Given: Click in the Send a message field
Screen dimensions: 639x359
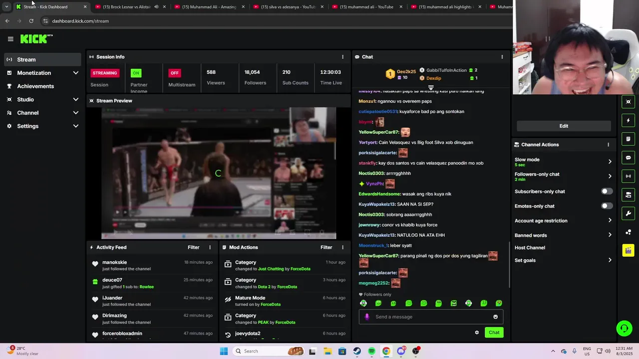Looking at the screenshot, I should pyautogui.click(x=431, y=317).
